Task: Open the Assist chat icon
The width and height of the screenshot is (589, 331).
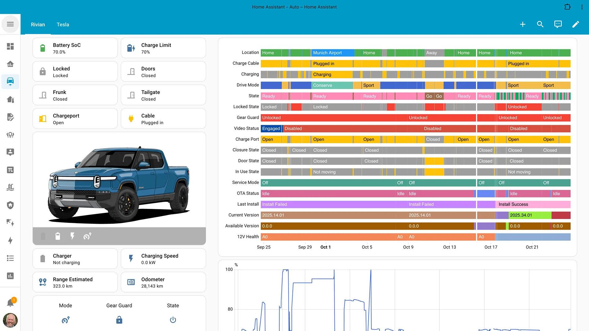Action: (x=558, y=24)
